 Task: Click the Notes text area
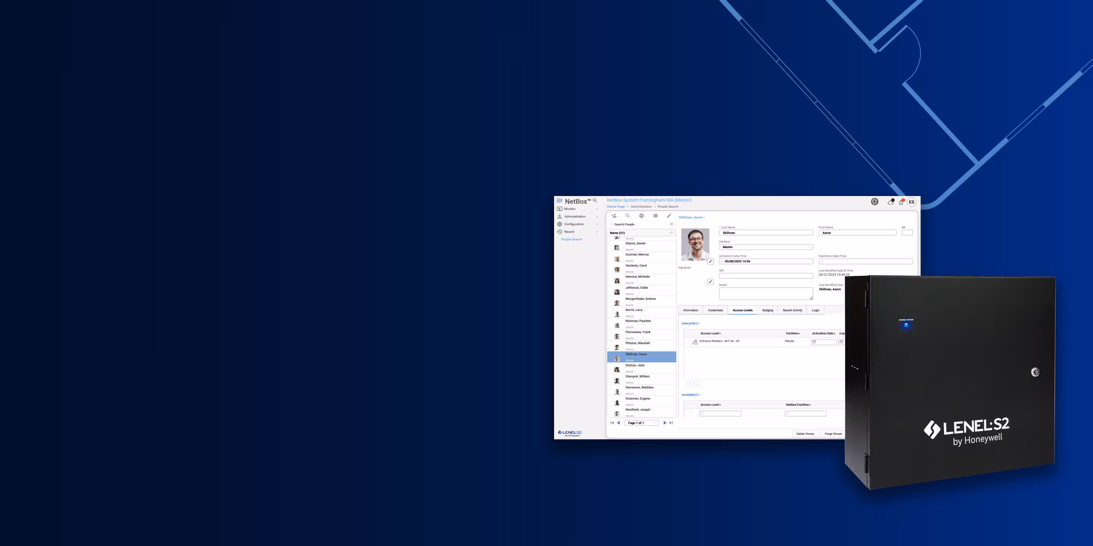pyautogui.click(x=766, y=294)
